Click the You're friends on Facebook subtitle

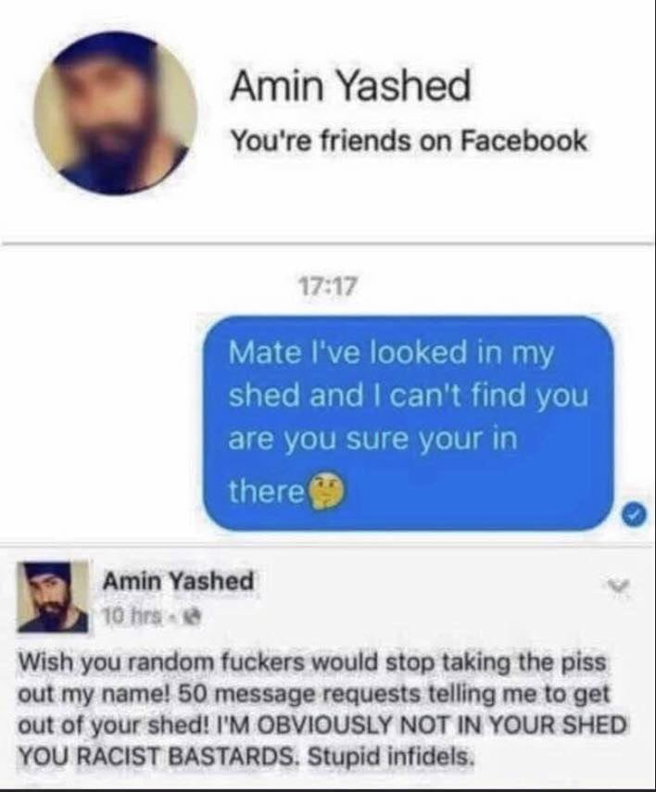pyautogui.click(x=409, y=141)
